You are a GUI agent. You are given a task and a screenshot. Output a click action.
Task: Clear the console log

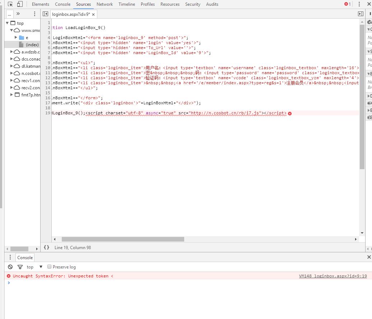[10, 267]
